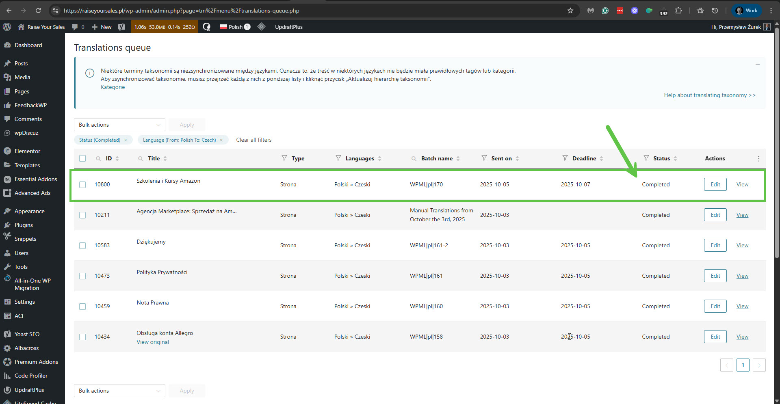Click Clear all filters link

coord(253,140)
